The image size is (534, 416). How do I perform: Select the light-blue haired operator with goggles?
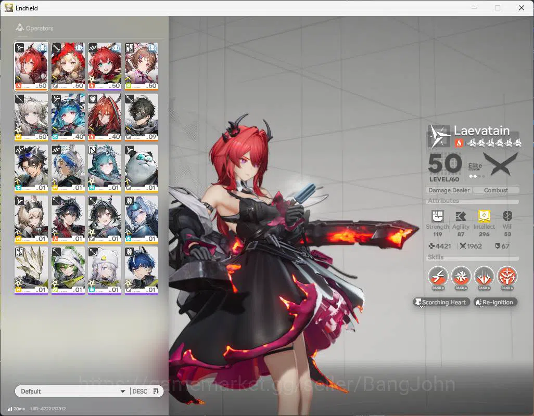(142, 219)
